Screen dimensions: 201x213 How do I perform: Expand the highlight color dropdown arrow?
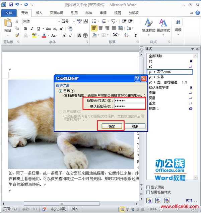[39, 35]
